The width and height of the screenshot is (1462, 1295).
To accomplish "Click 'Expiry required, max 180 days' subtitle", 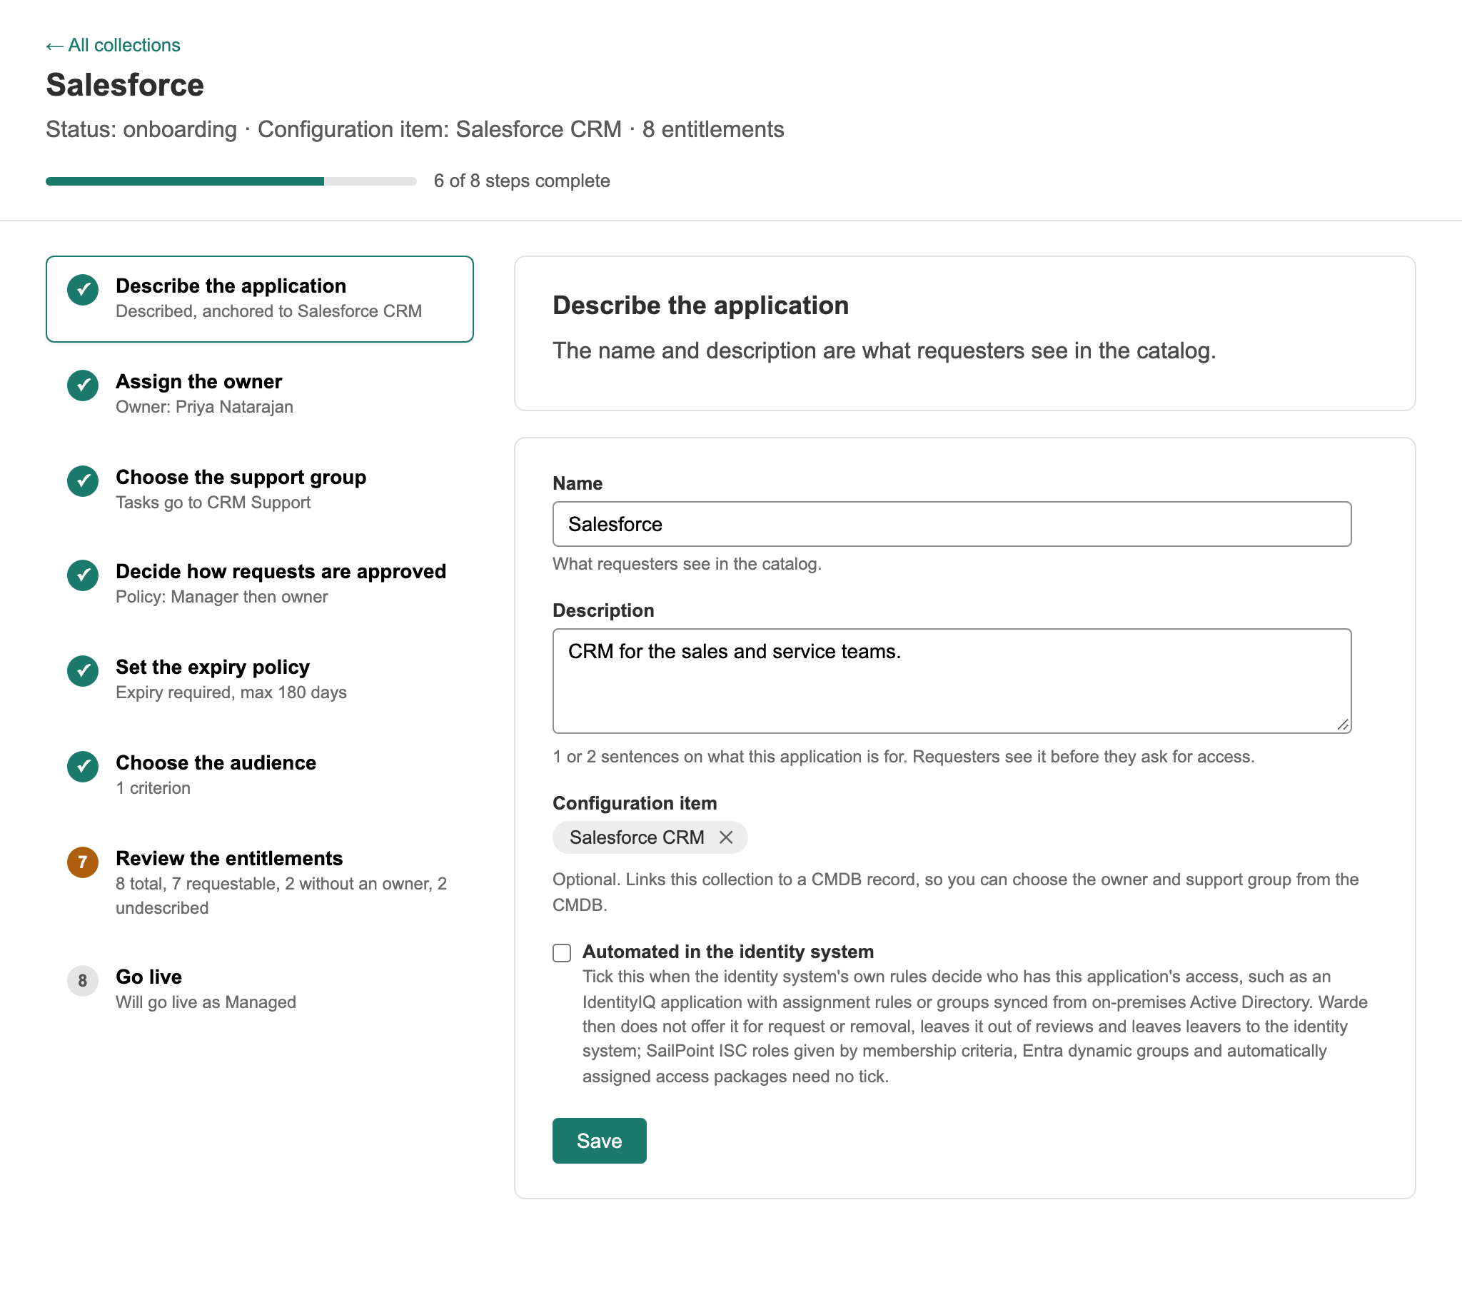I will [x=231, y=692].
